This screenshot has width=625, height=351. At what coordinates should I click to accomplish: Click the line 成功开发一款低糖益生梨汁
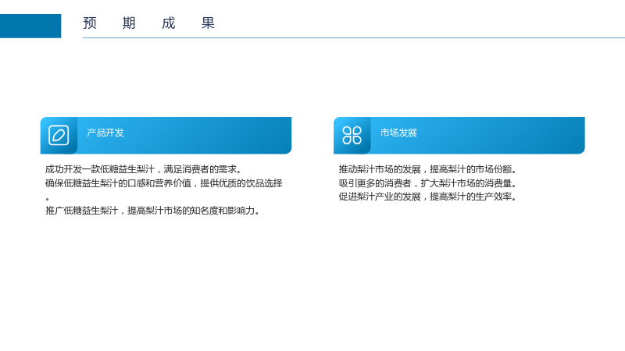coord(144,169)
